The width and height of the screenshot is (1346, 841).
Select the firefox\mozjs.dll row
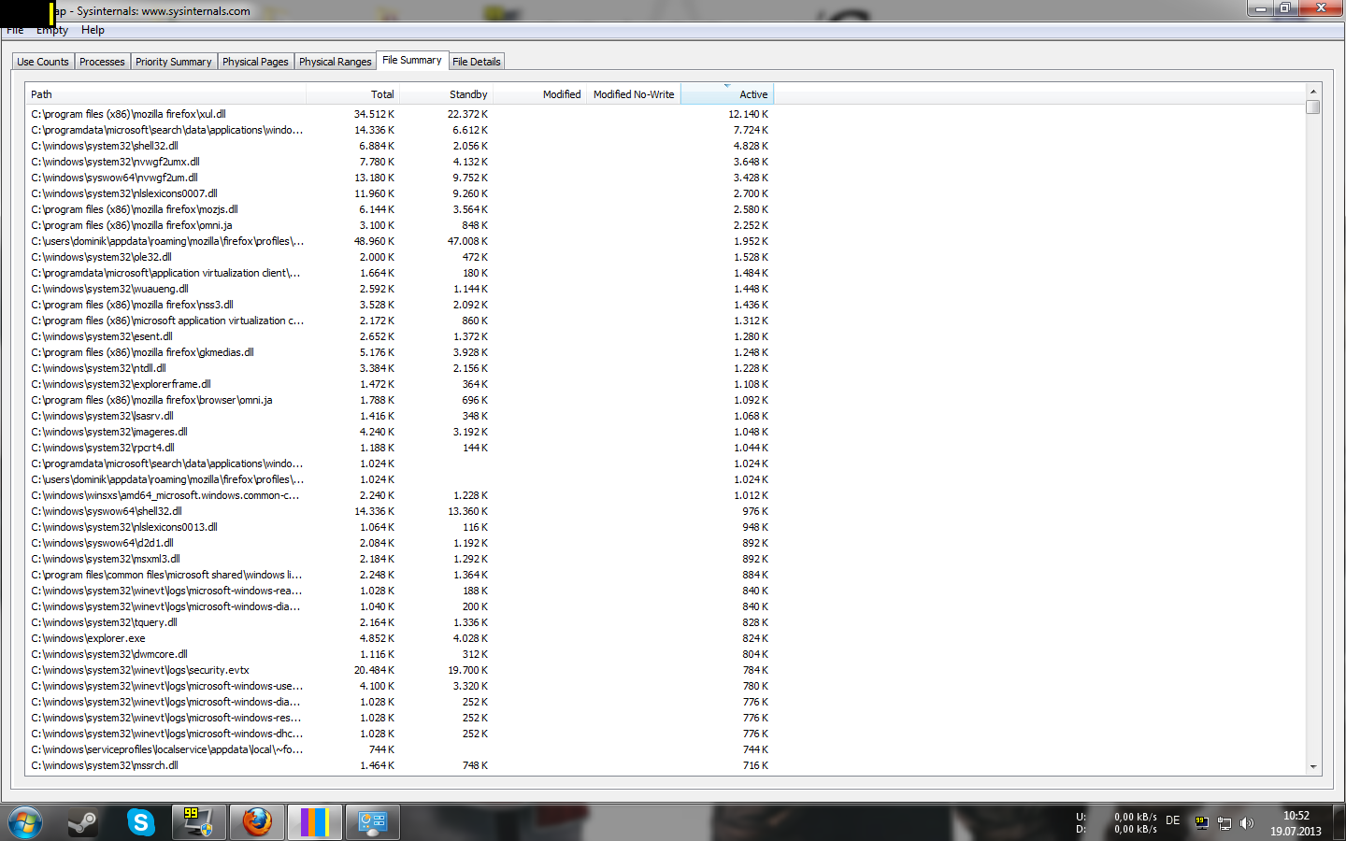pyautogui.click(x=400, y=209)
